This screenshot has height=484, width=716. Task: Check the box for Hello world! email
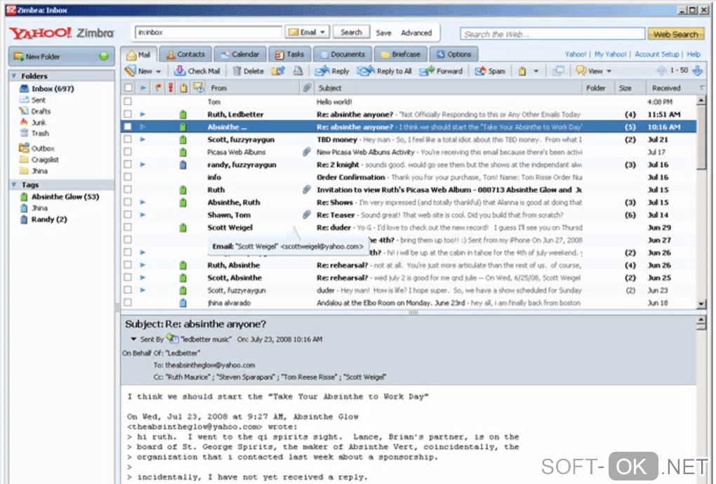128,102
